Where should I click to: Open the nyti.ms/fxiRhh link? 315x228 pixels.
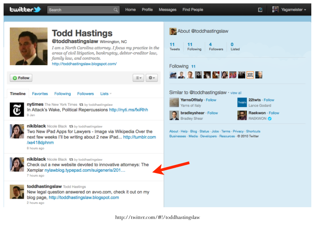click(x=129, y=109)
